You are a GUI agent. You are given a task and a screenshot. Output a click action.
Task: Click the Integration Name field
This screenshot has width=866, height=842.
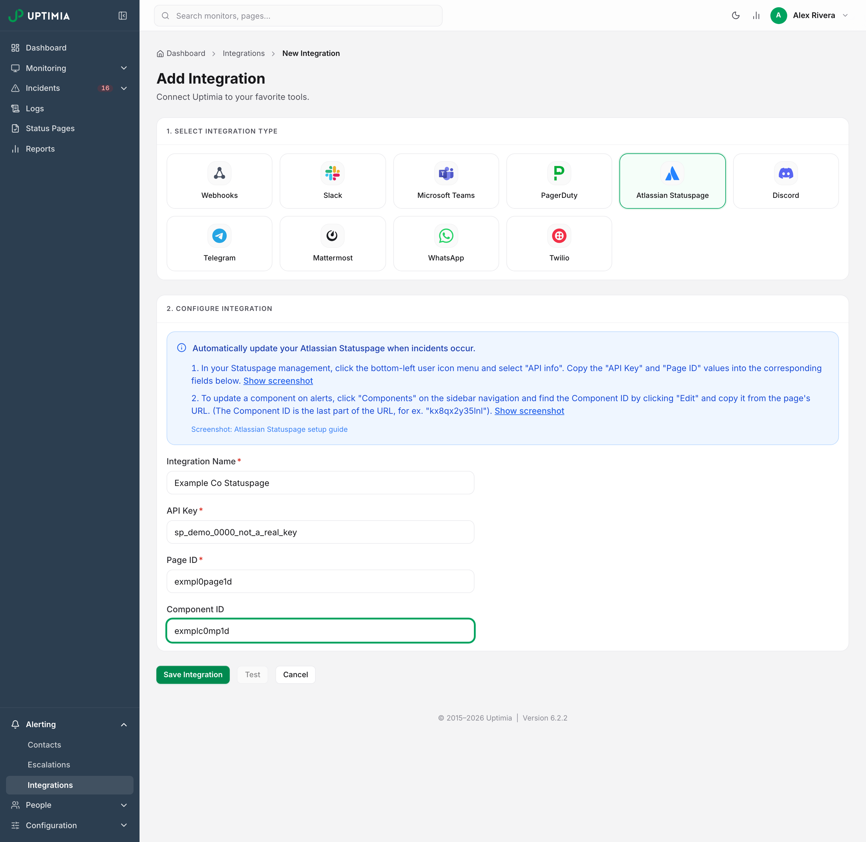(x=320, y=483)
